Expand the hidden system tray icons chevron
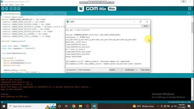Image resolution: width=194 pixels, height=109 pixels. point(158,106)
